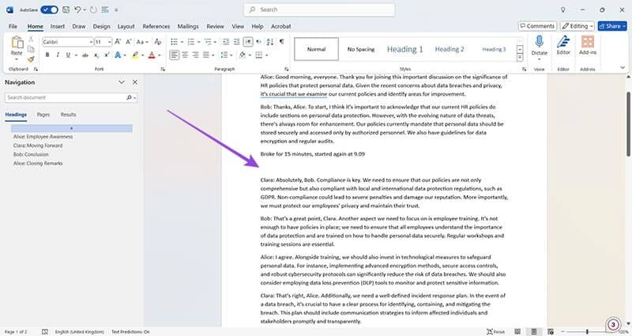Open the Calibri font name dropdown
632x336 pixels.
(91, 42)
